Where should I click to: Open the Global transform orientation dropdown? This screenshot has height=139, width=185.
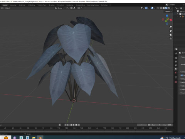(x=60, y=8)
